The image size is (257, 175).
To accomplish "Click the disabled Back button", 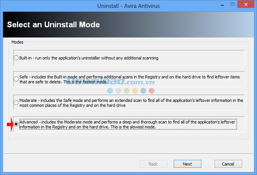I will tap(153, 164).
